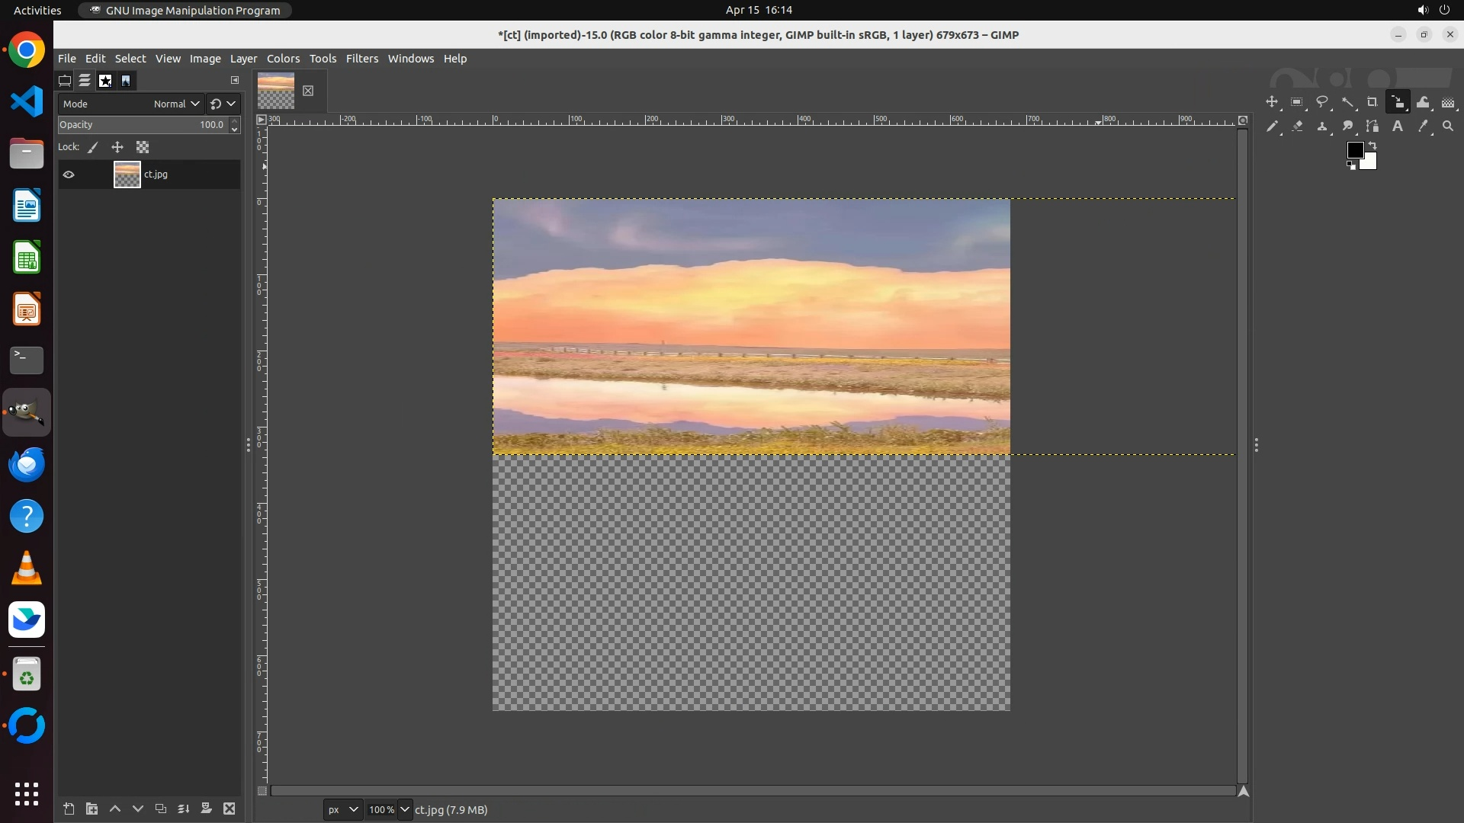This screenshot has width=1464, height=823.
Task: Click the black foreground color swatch
Action: click(1354, 150)
